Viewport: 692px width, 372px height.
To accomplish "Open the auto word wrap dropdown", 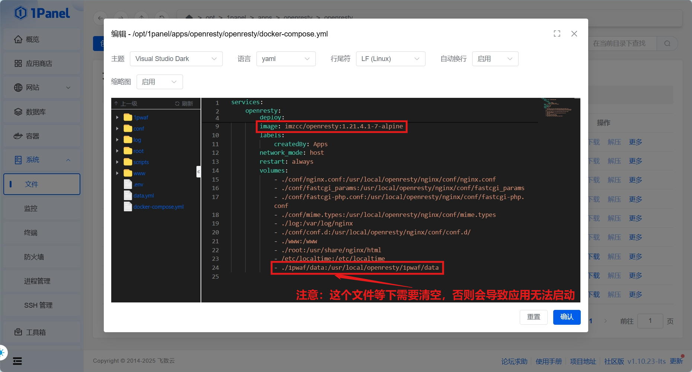I will tap(495, 59).
